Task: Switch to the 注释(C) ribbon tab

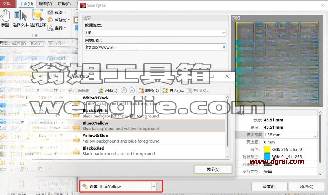Action: click(64, 4)
